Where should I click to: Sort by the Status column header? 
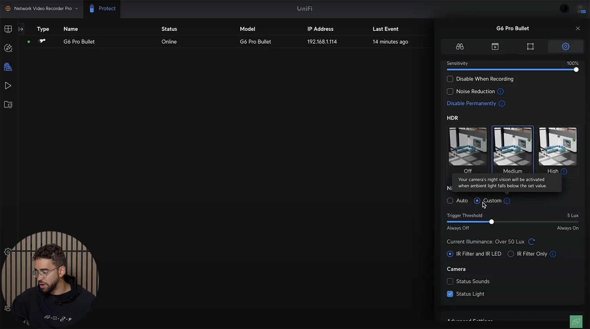click(x=169, y=29)
